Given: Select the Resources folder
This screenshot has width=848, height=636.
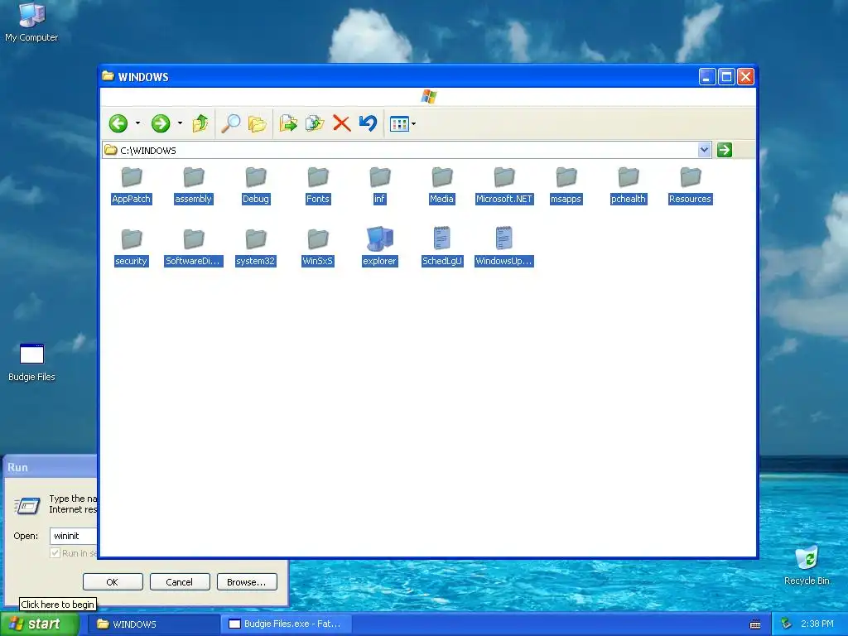Looking at the screenshot, I should click(x=690, y=185).
